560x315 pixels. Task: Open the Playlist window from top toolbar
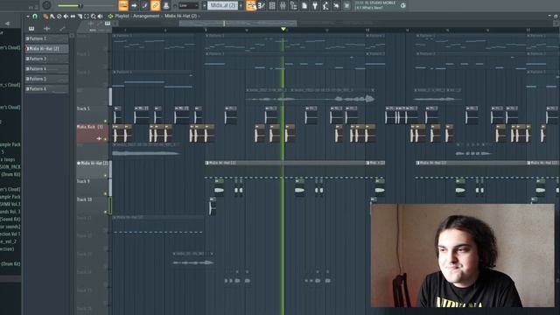[251, 5]
